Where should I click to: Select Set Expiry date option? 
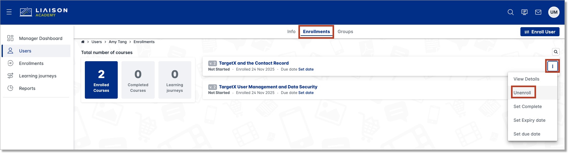[x=529, y=120]
